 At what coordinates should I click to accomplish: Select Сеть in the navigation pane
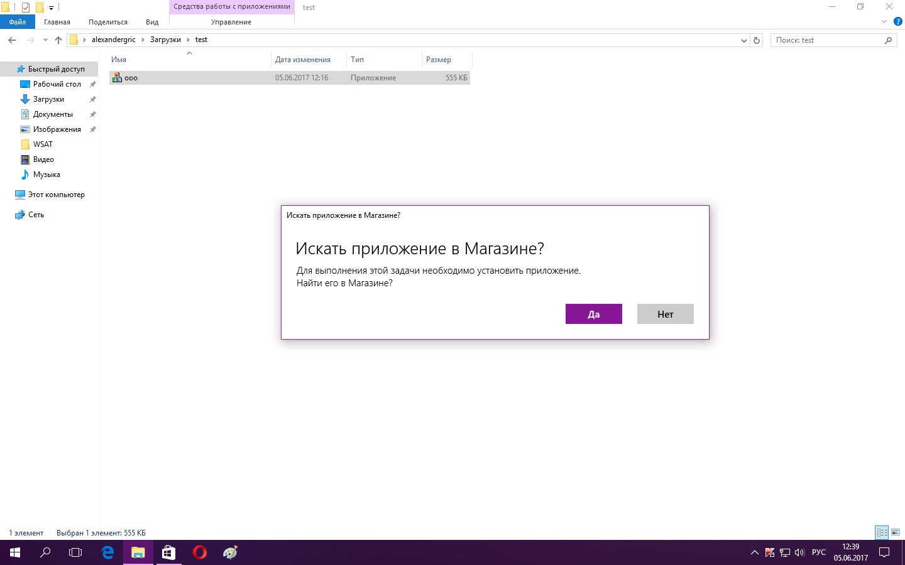point(36,215)
